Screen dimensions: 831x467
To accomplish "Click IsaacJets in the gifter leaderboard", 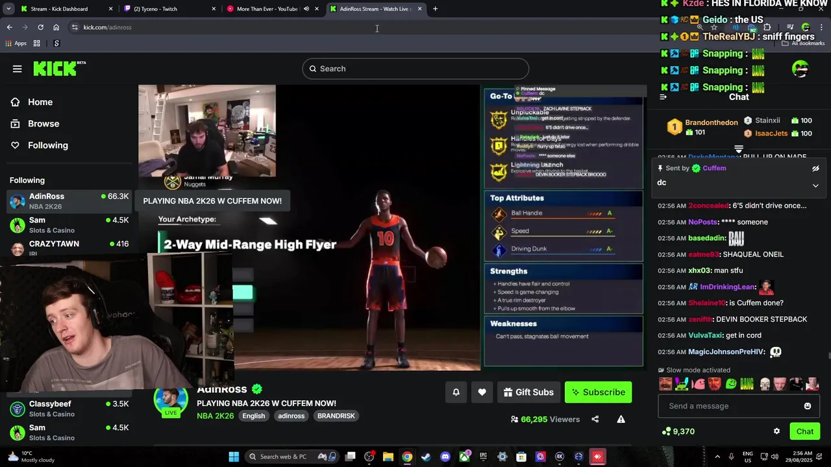I will click(771, 133).
